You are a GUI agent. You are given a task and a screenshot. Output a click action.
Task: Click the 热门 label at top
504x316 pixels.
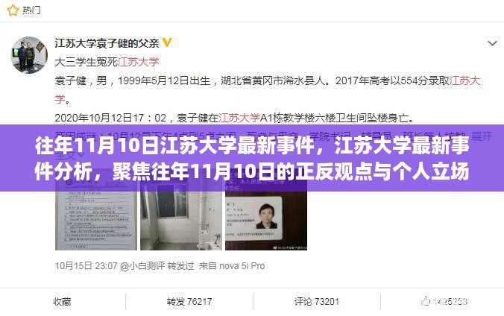(31, 10)
